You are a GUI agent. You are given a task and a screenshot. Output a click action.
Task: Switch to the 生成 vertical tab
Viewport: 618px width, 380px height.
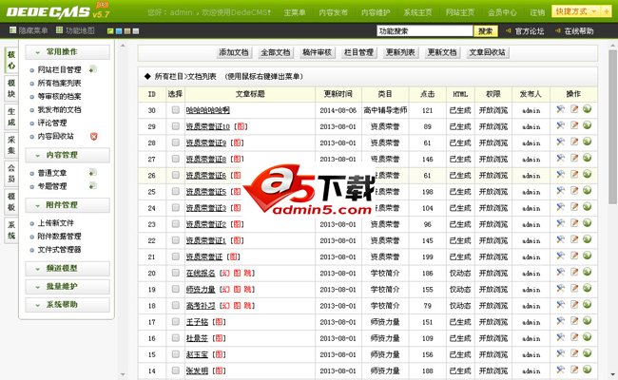click(x=11, y=117)
